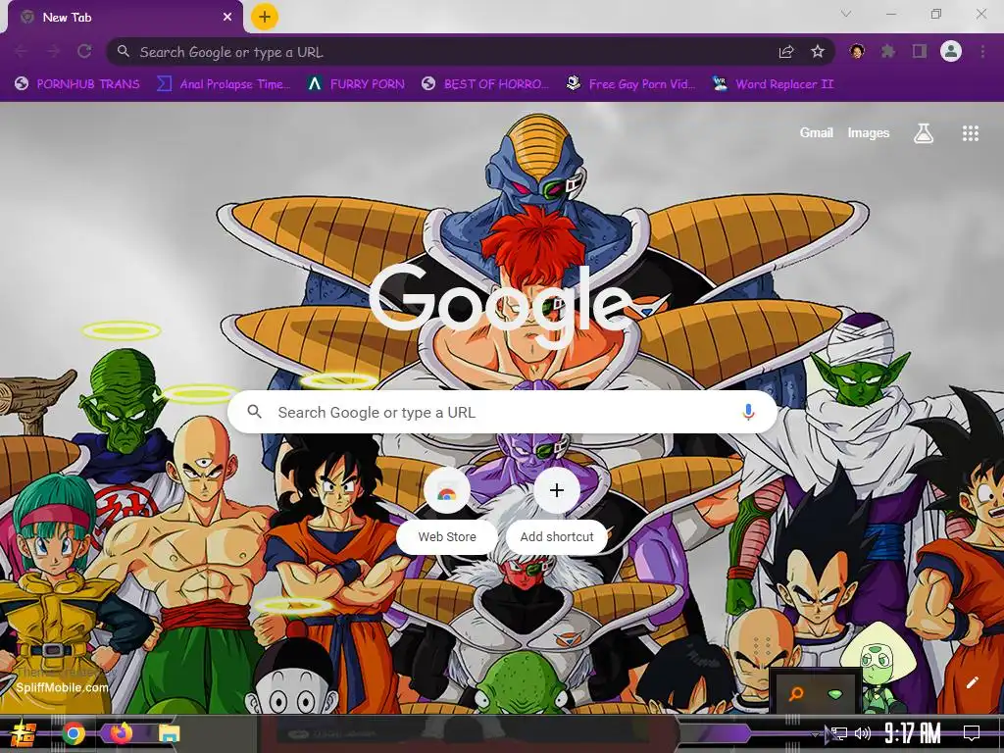
Task: Open the BEST OF HORRO... bookmark
Action: click(485, 84)
